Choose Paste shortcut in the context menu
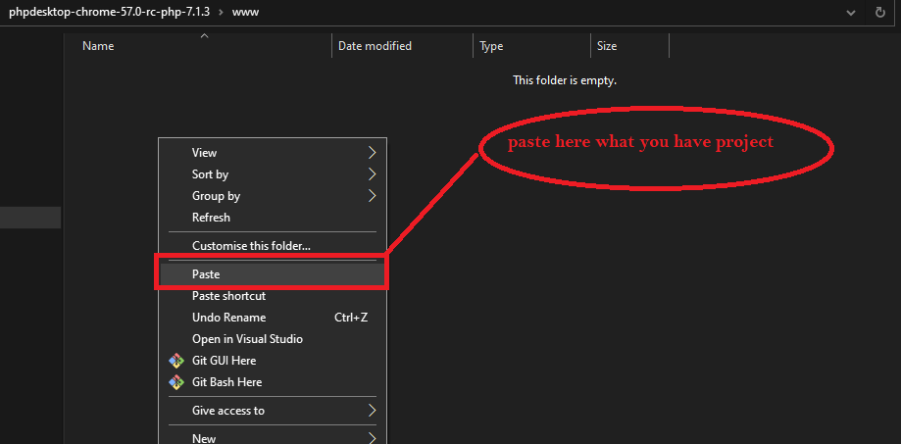This screenshot has height=444, width=901. click(228, 296)
